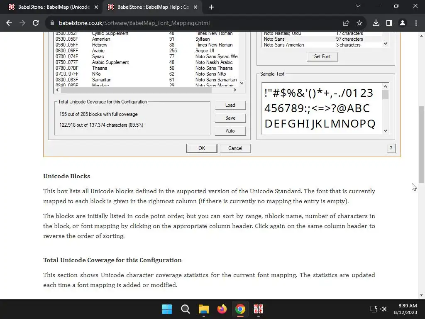Viewport: 425px width, 319px height.
Task: Click sample text scrollbar thumb
Action: coord(386,95)
